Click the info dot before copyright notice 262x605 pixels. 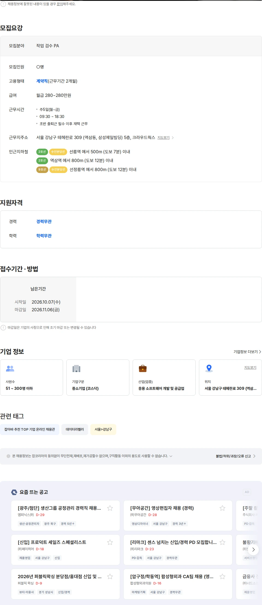pyautogui.click(x=8, y=456)
